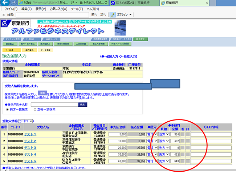The image size is (236, 172).
Task: Click the 支払金額 field showing 5,000
Action: 118,134
